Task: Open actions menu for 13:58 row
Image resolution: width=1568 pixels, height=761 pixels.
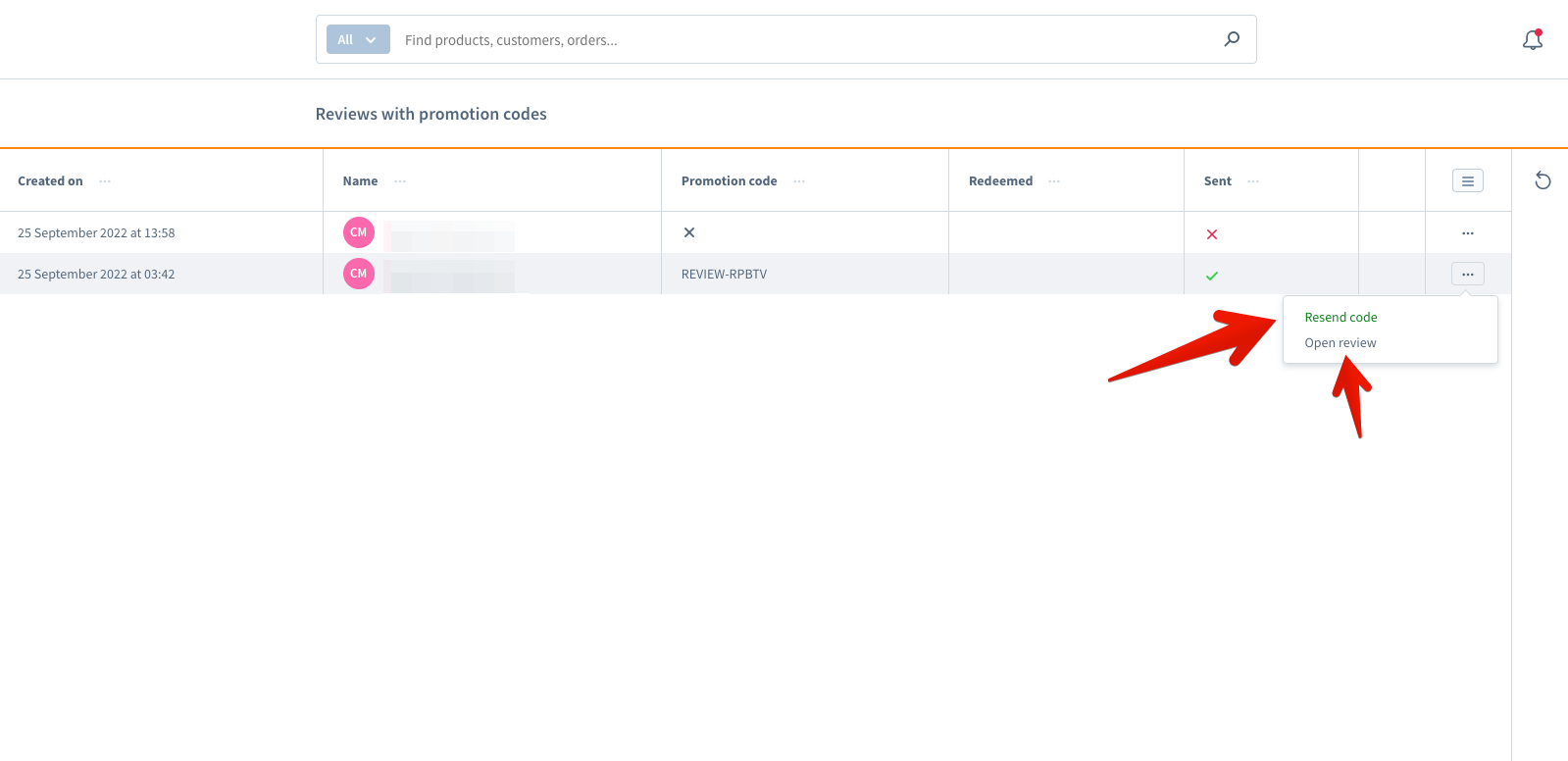Action: tap(1468, 233)
